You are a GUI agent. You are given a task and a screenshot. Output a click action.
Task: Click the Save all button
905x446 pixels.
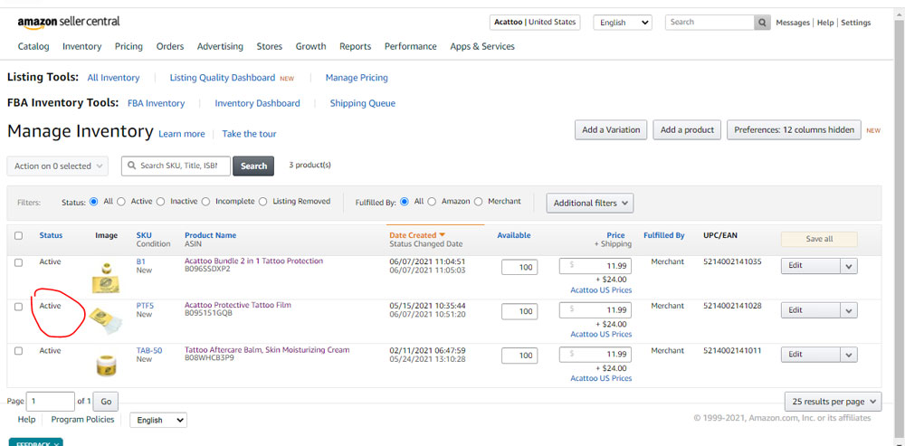818,239
